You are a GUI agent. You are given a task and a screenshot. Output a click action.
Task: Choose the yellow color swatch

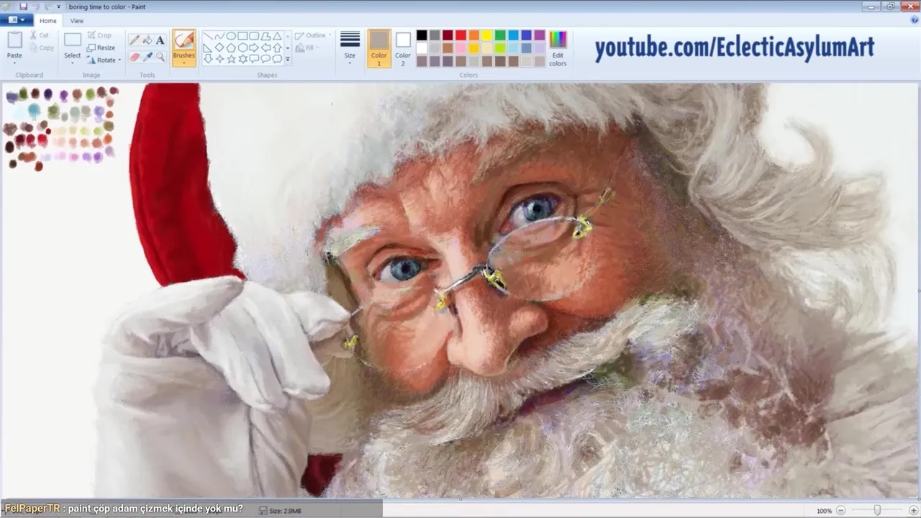coord(487,35)
